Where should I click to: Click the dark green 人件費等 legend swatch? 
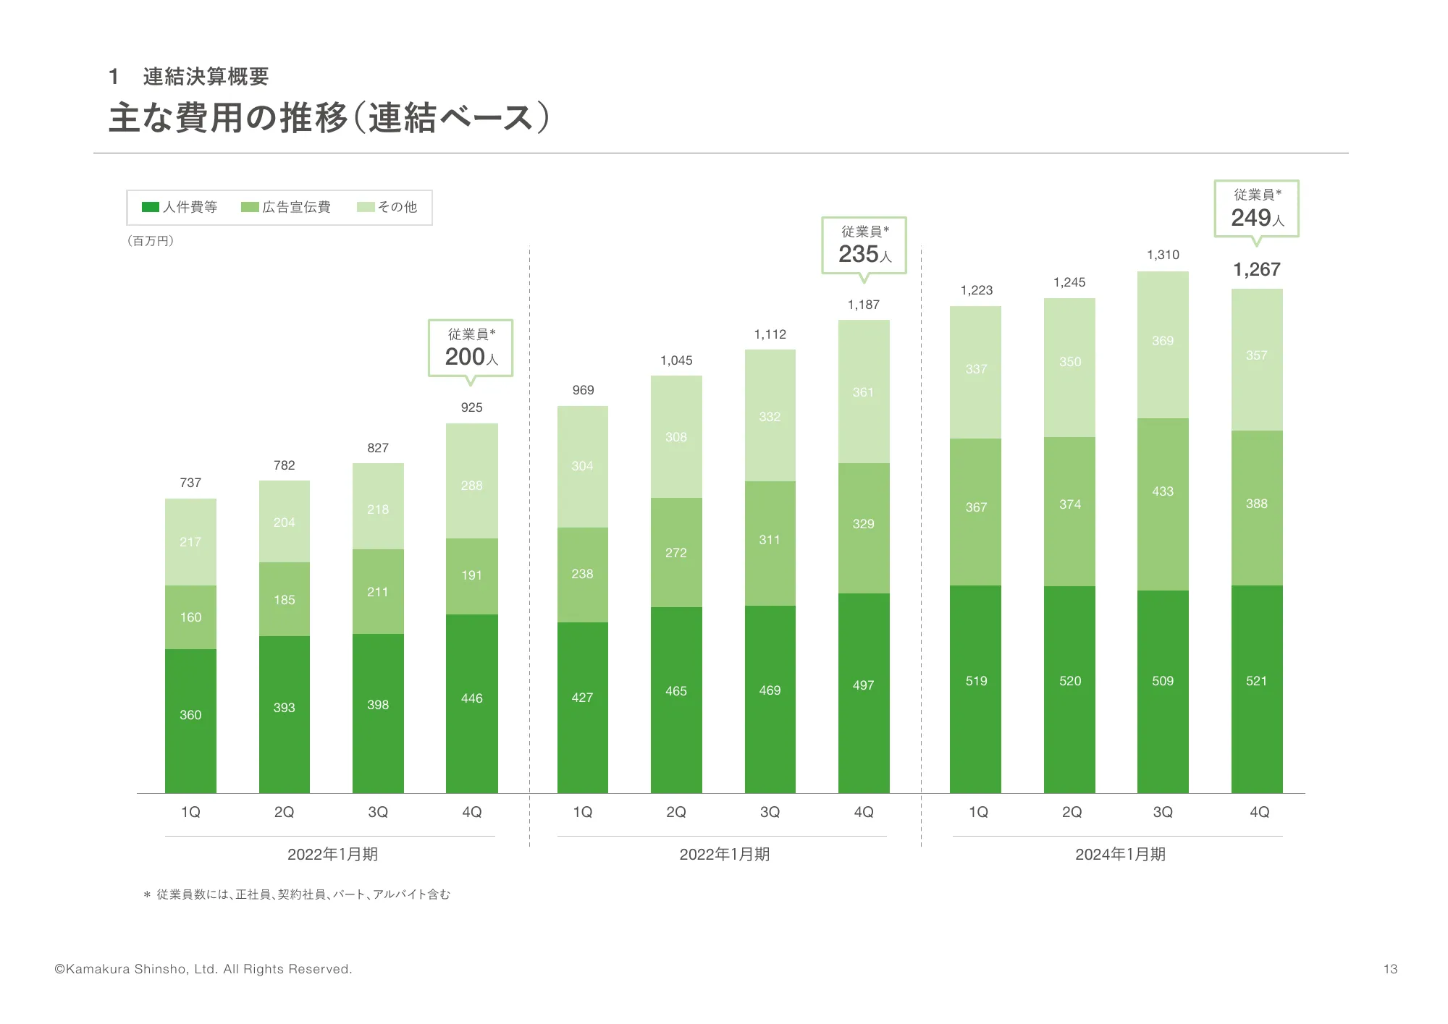(151, 207)
